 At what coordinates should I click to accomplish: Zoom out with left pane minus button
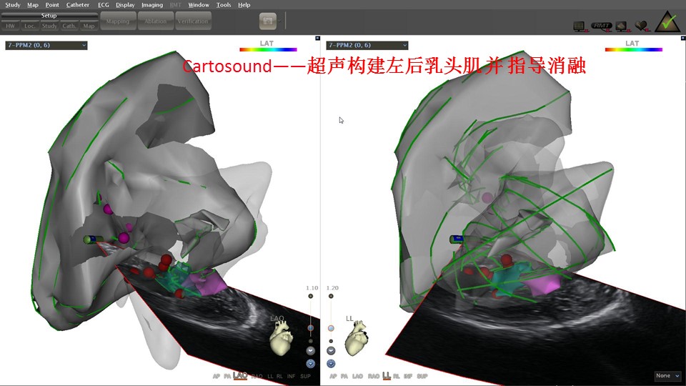pyautogui.click(x=311, y=341)
